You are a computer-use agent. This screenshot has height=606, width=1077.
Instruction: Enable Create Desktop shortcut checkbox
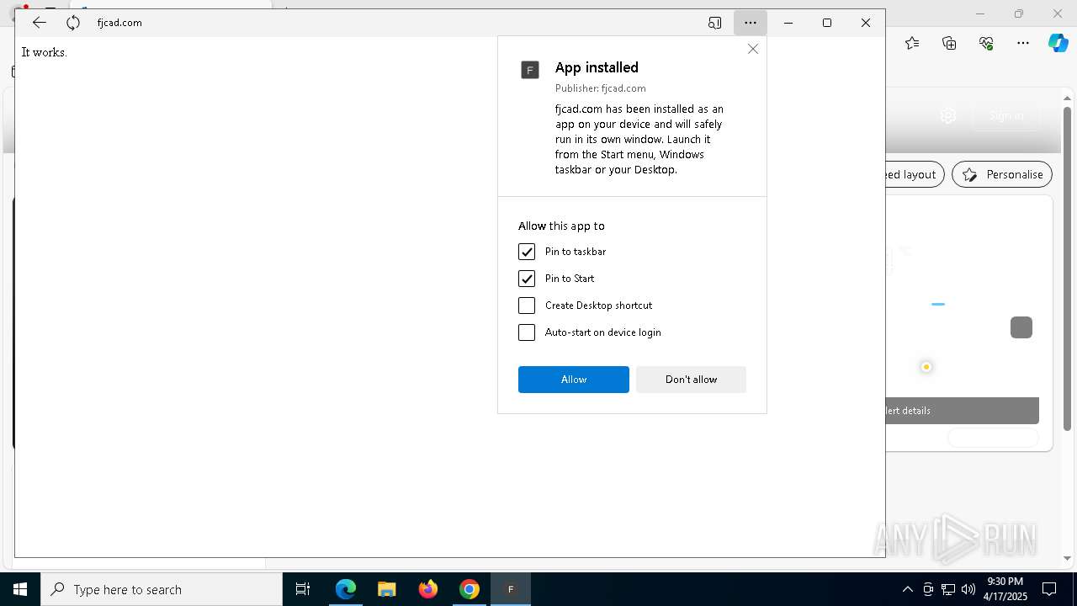(x=527, y=306)
